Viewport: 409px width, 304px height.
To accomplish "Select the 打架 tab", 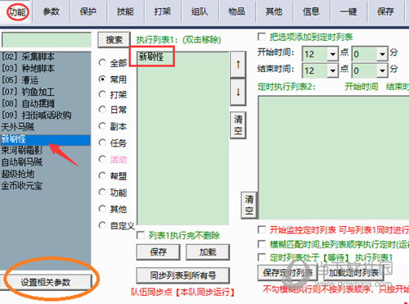I will pyautogui.click(x=163, y=11).
